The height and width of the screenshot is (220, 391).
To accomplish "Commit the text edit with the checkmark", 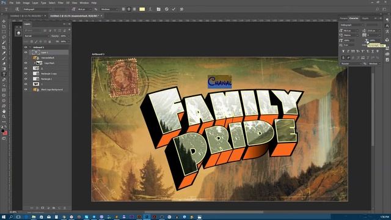I will click(174, 9).
